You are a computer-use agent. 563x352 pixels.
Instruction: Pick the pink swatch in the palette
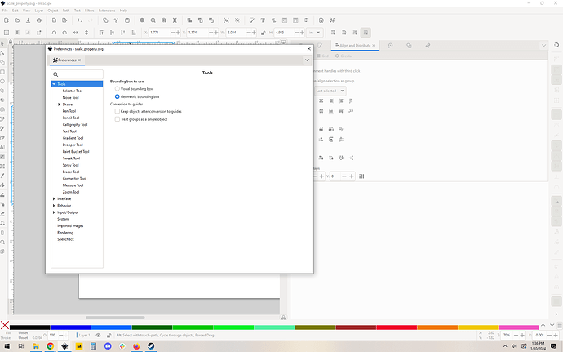click(518, 327)
